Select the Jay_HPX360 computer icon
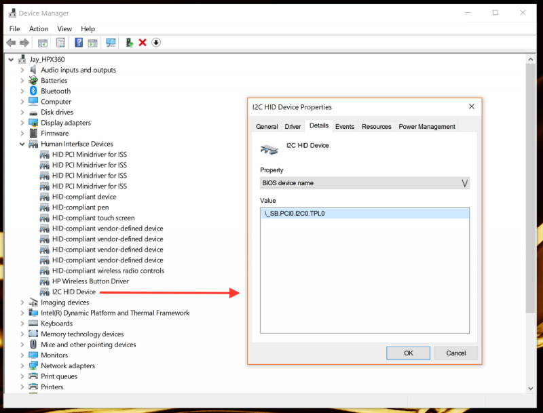The image size is (543, 413). point(22,59)
